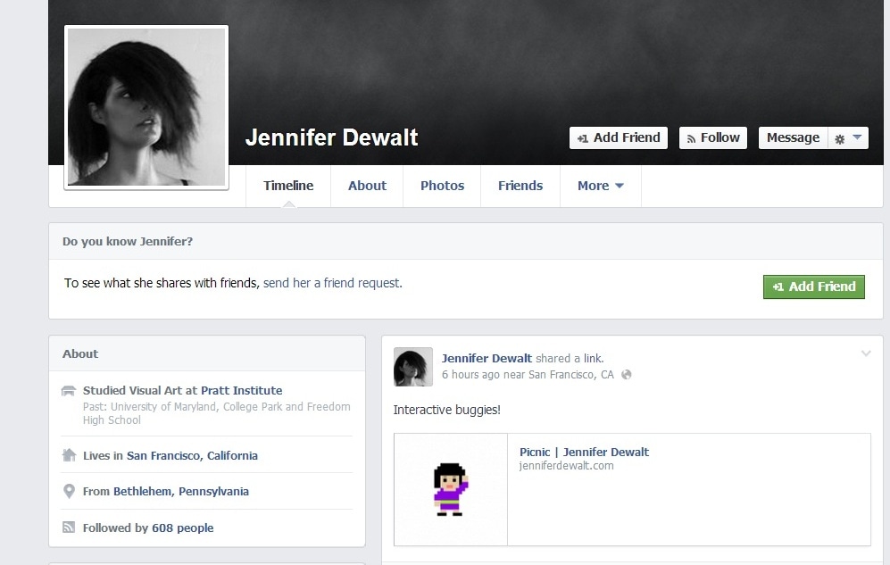Viewport: 890px width, 565px height.
Task: Click the 'send her a friend request' link
Action: click(x=332, y=283)
